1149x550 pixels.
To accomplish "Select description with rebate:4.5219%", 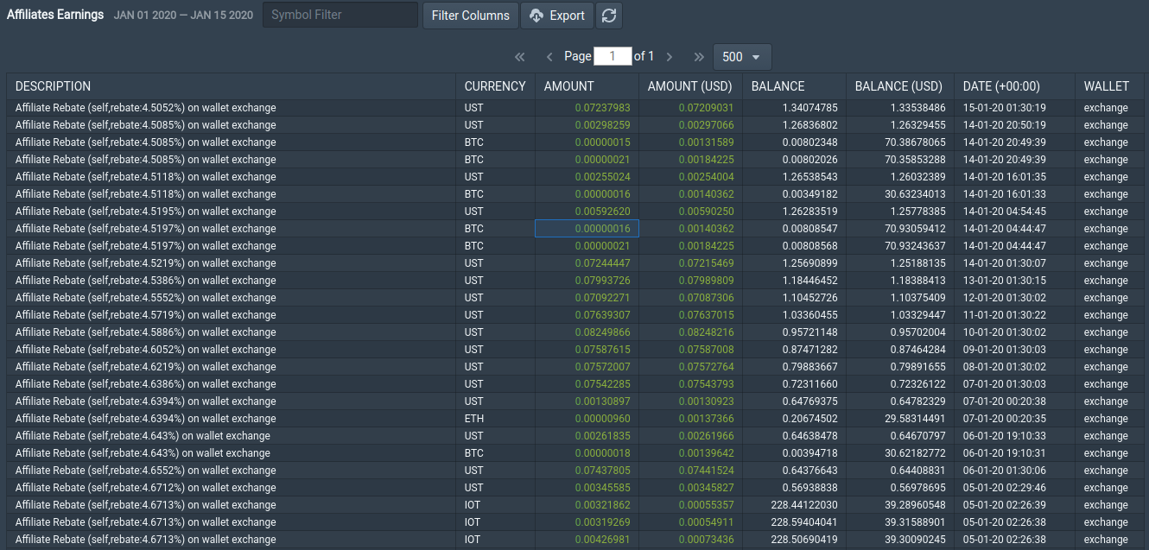I will pos(232,263).
